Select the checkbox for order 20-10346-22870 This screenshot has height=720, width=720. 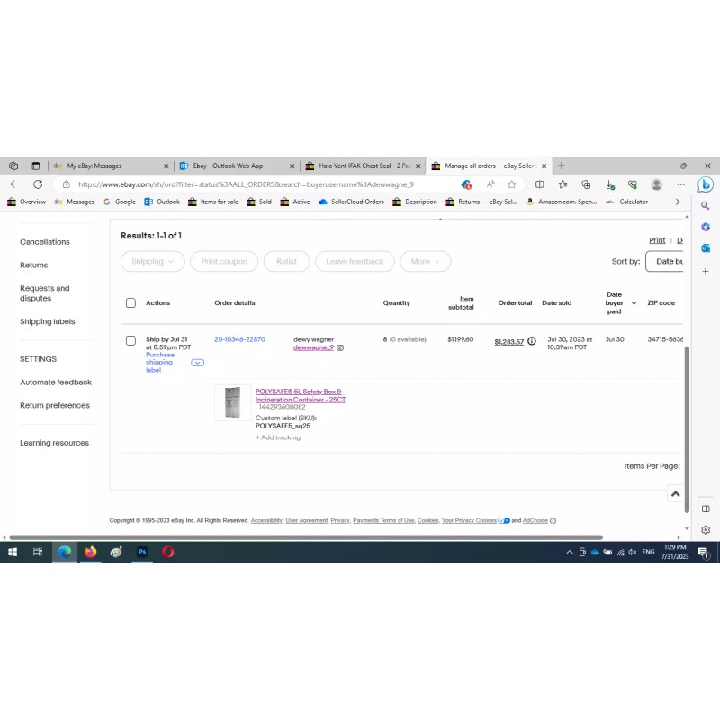pyautogui.click(x=130, y=340)
